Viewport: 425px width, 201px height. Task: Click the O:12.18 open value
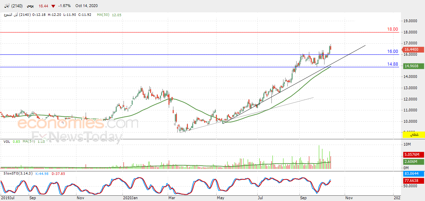point(39,15)
